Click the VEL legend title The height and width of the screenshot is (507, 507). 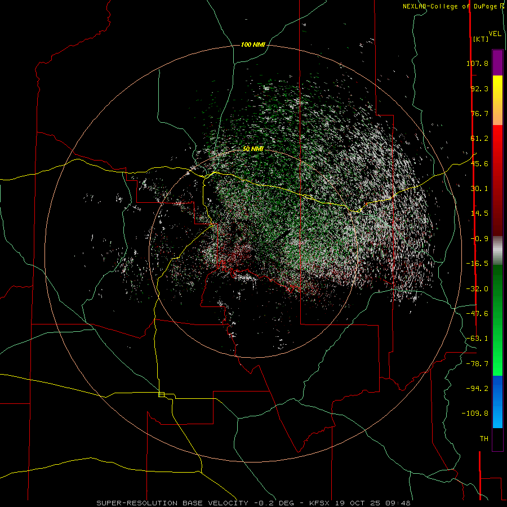495,34
